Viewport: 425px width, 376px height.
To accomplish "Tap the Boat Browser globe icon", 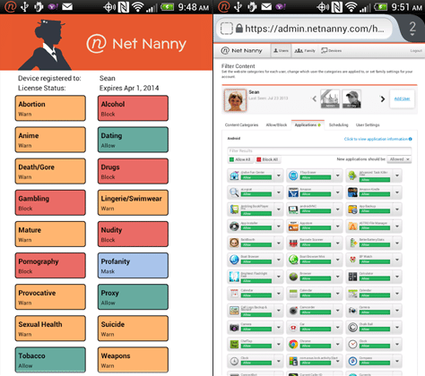I will (x=234, y=260).
